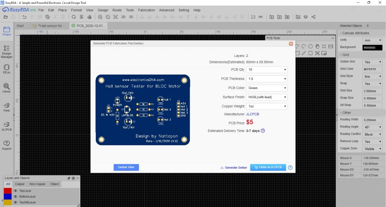Open the Surface Finish dropdown
The height and width of the screenshot is (207, 386).
[267, 97]
